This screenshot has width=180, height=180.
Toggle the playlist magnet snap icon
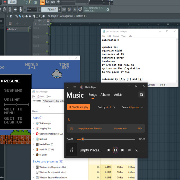tap(11, 16)
